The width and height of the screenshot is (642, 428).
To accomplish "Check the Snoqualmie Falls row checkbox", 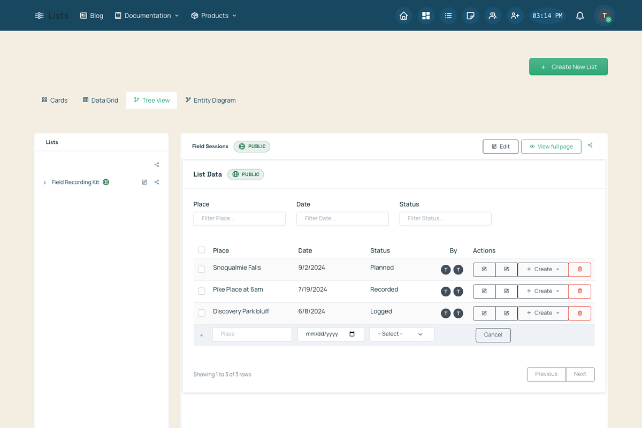I will tap(201, 269).
